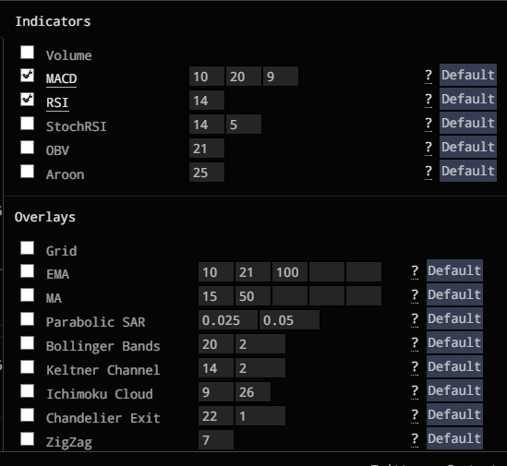The image size is (507, 466).
Task: Select the EMA third period field 100
Action: coord(290,272)
